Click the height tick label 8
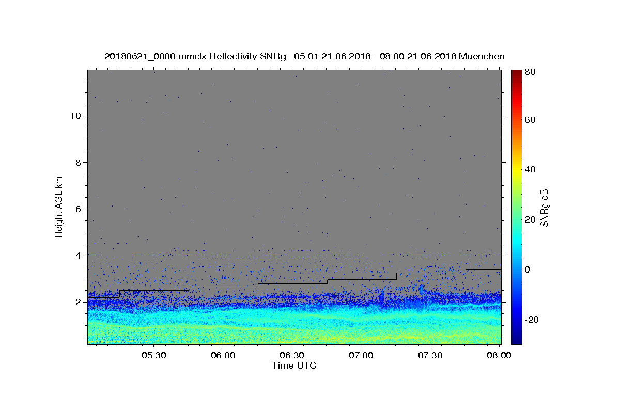The image size is (620, 413). (78, 162)
